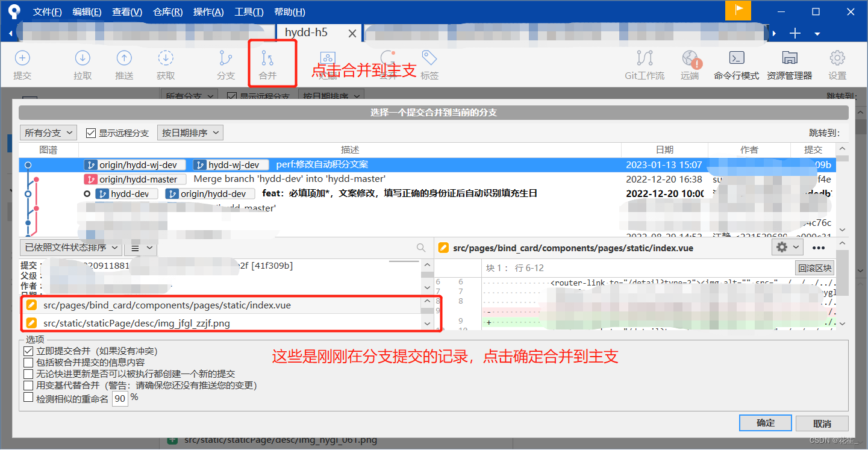Select file src/static/staticPage/desc/img_jfgl_zzjf.png
The height and width of the screenshot is (450, 868).
(222, 323)
